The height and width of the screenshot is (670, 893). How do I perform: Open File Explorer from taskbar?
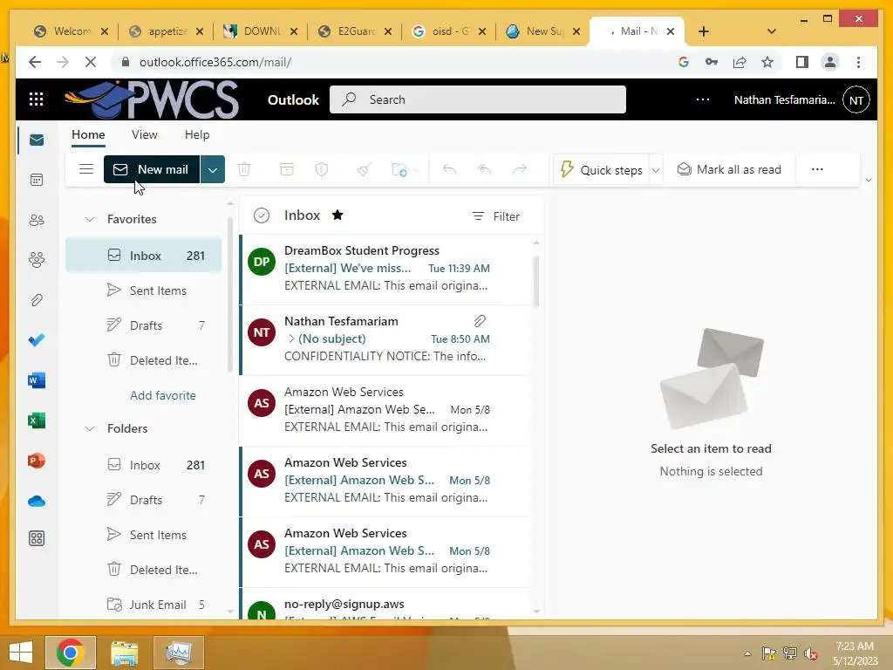pyautogui.click(x=124, y=653)
